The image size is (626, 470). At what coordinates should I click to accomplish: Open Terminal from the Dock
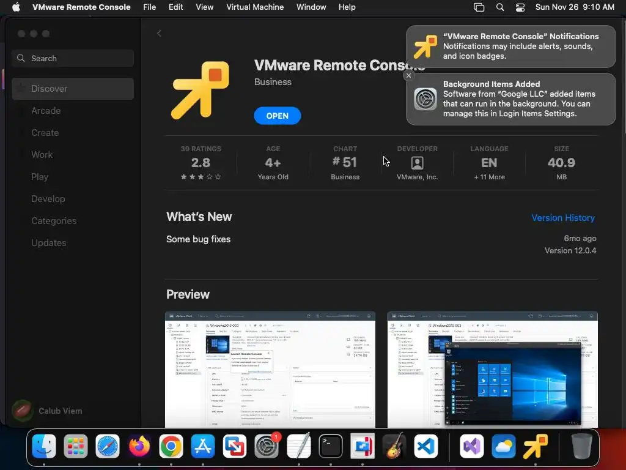point(331,446)
